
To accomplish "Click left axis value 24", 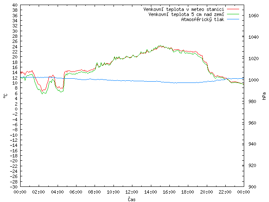I will tap(15, 47).
